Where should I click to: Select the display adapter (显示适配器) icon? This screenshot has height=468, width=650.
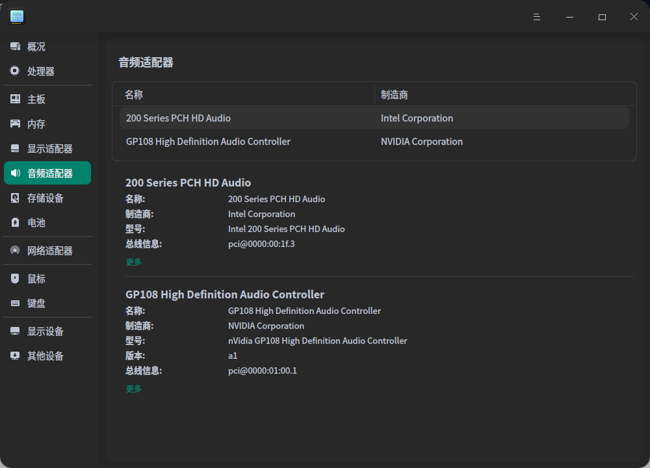[x=15, y=149]
